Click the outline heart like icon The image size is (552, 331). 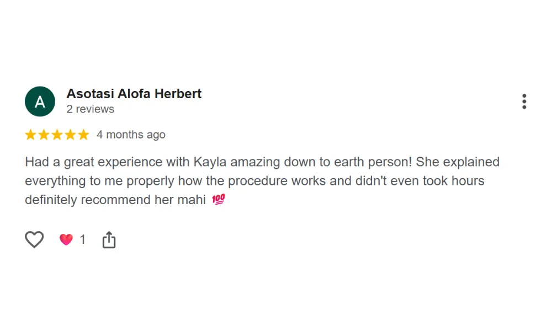point(34,239)
